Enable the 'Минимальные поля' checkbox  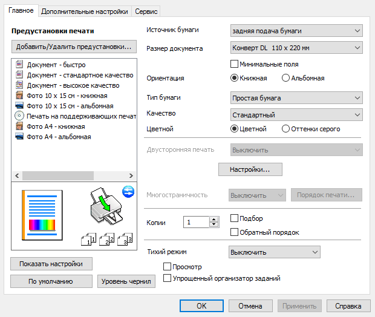pyautogui.click(x=234, y=64)
